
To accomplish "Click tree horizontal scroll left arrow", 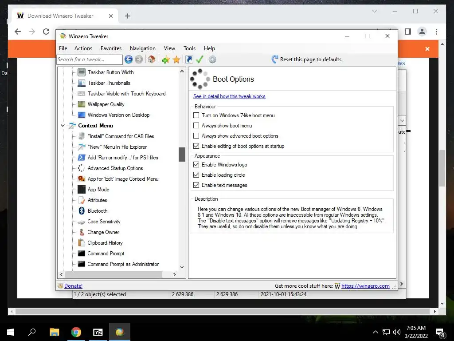I will pyautogui.click(x=61, y=274).
